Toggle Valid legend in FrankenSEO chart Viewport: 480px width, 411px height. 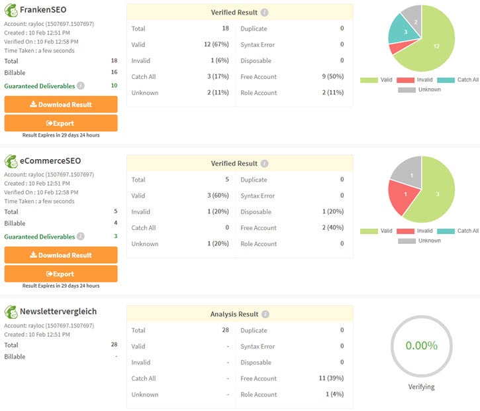(377, 80)
